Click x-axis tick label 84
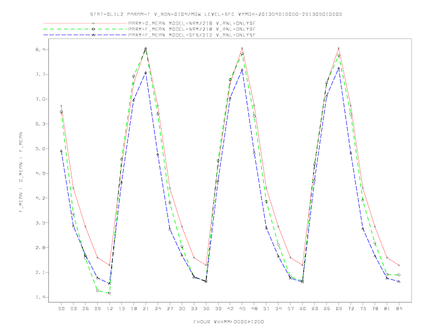 coord(399,309)
